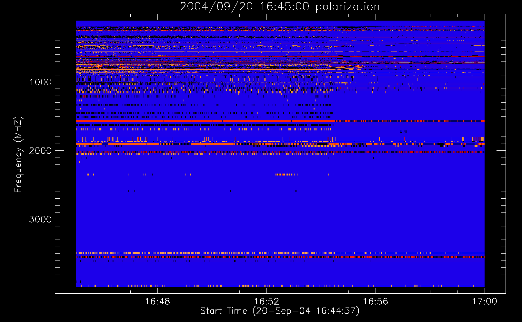Click the "16:48" time tick label
The width and height of the screenshot is (522, 322).
[x=157, y=302]
